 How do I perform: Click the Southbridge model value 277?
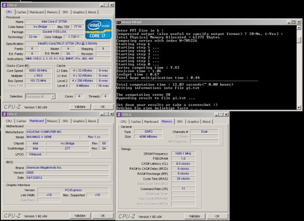[67, 148]
